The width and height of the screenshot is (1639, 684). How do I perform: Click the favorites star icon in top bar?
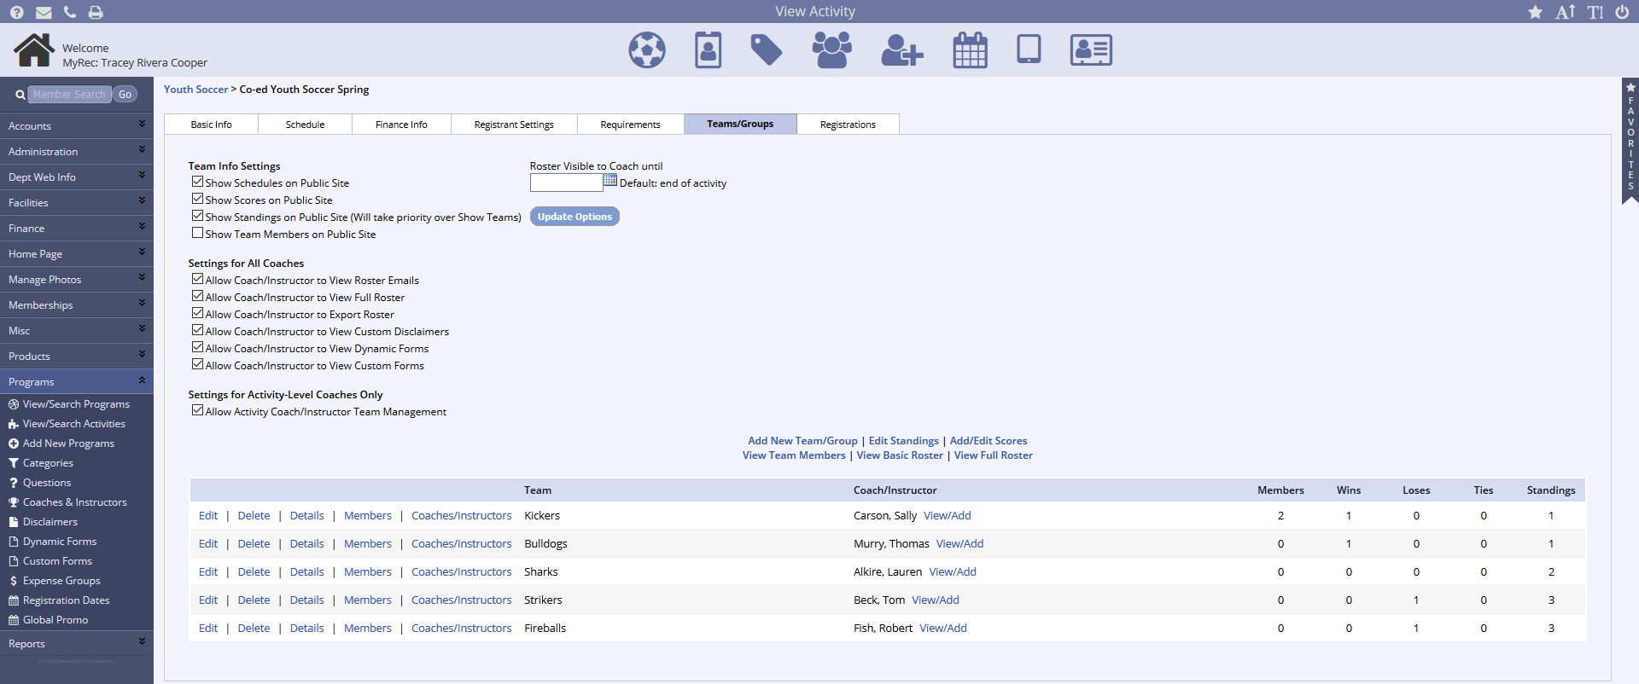click(1536, 12)
